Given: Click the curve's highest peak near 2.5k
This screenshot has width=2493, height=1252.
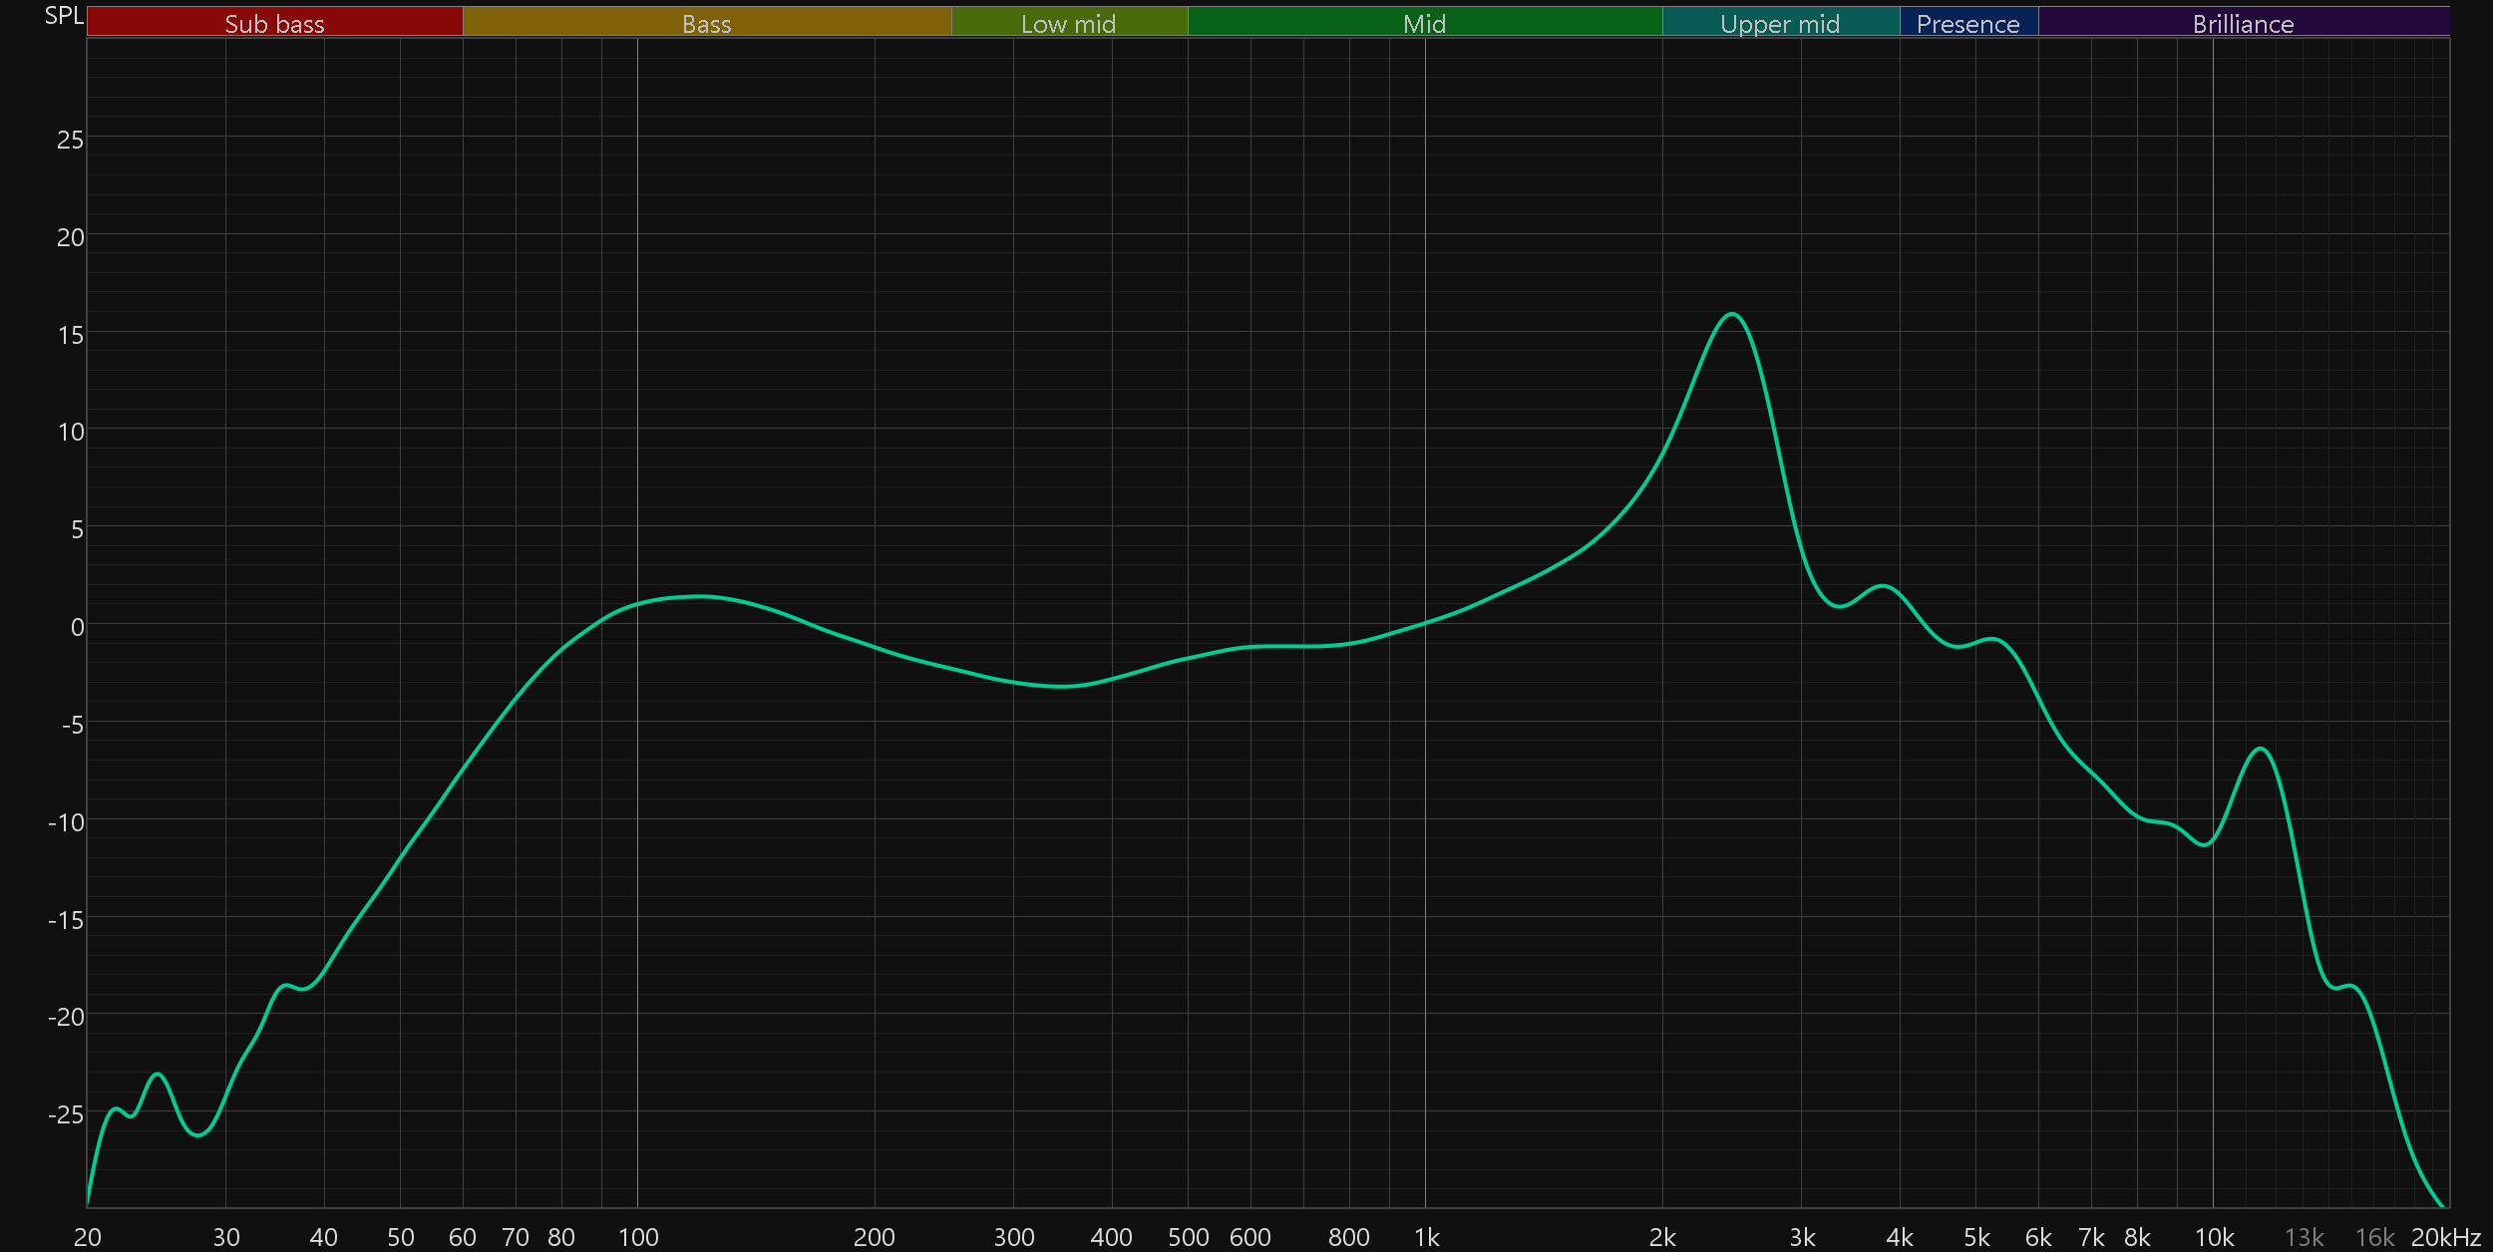Looking at the screenshot, I should [1732, 315].
